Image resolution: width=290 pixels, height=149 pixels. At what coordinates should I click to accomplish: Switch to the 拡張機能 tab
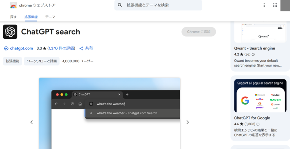pyautogui.click(x=31, y=17)
